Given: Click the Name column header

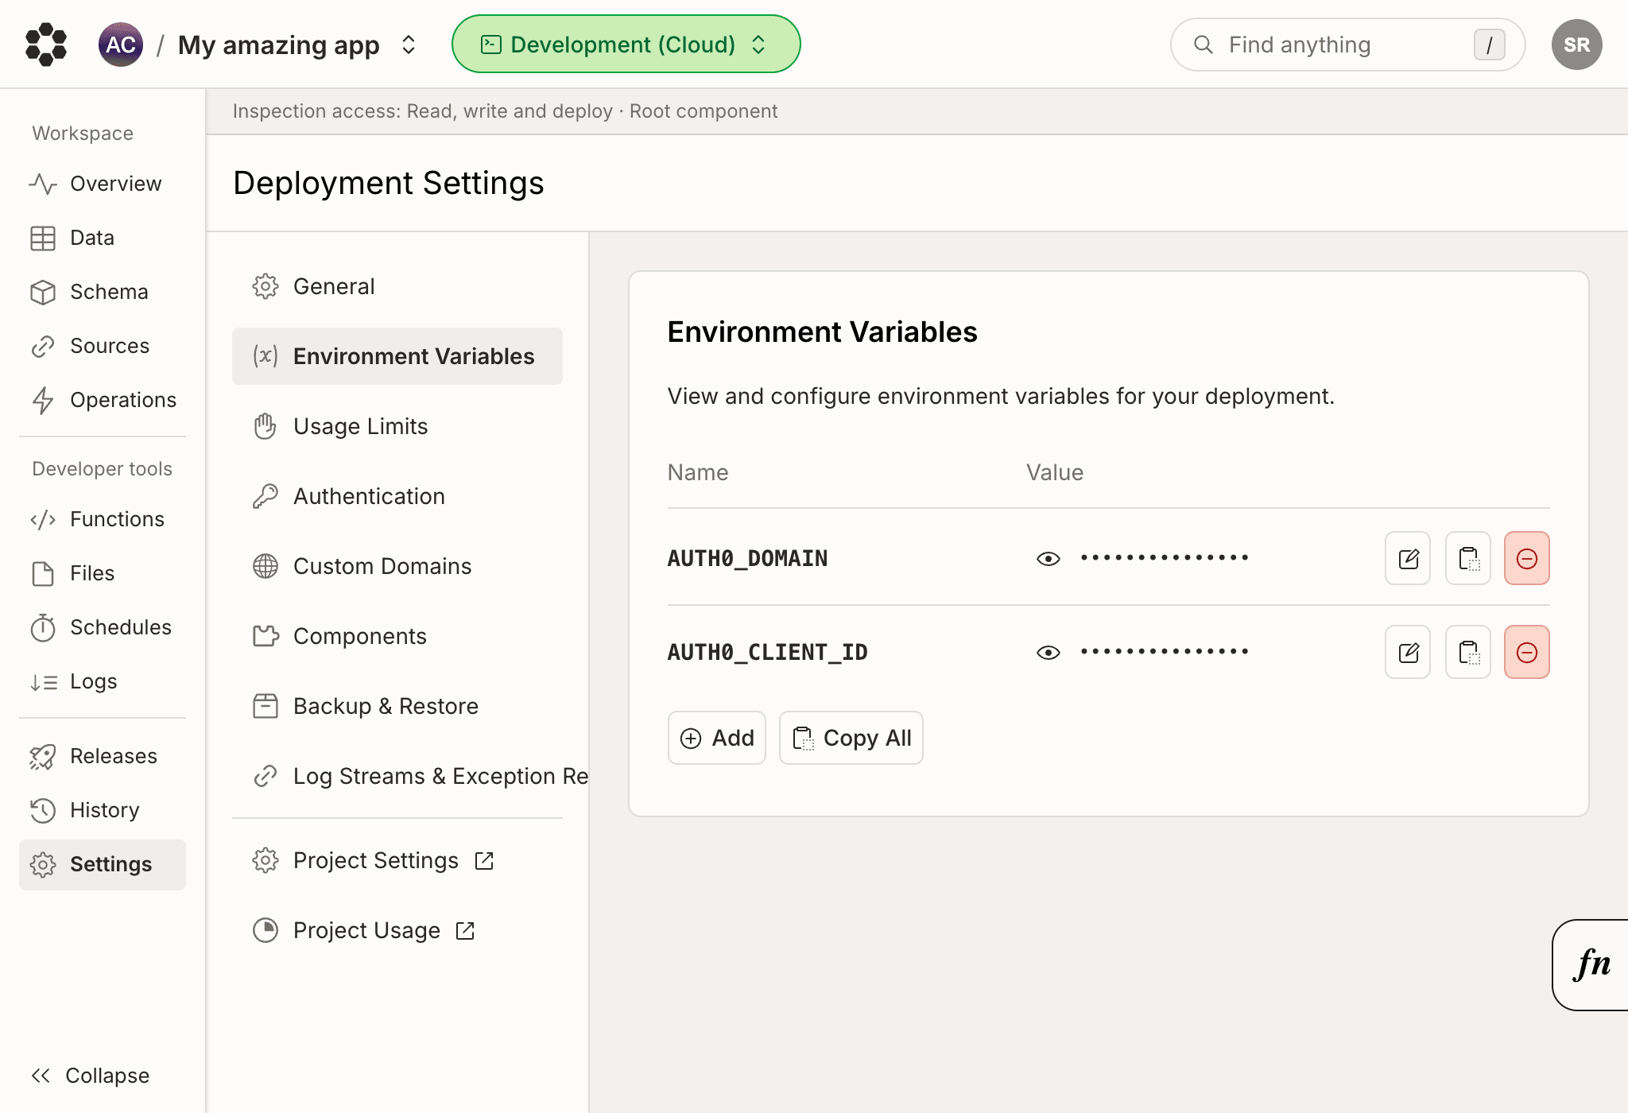Looking at the screenshot, I should [698, 472].
